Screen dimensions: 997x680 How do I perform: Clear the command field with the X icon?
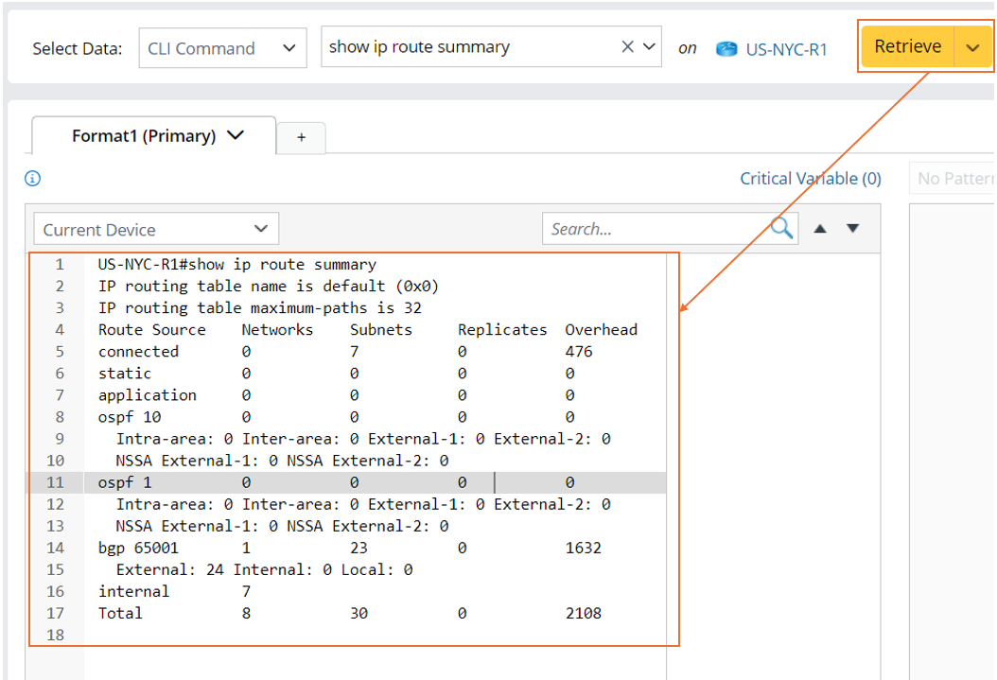point(627,47)
